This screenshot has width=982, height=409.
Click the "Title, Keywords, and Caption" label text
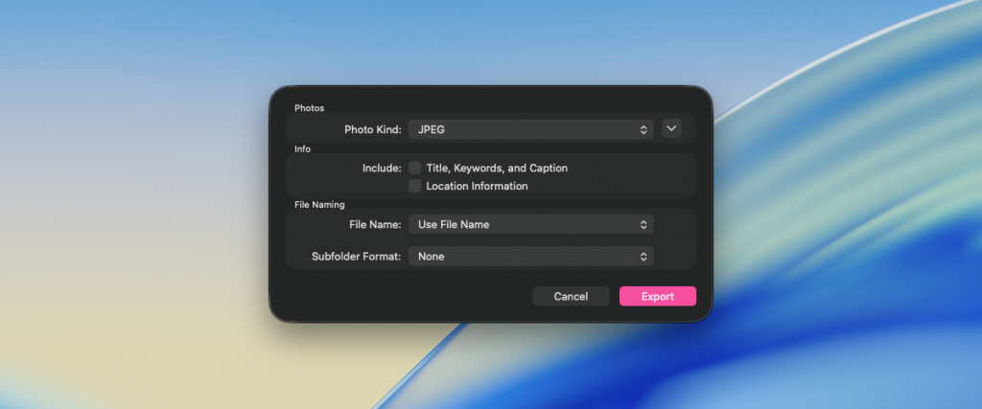[x=497, y=168]
